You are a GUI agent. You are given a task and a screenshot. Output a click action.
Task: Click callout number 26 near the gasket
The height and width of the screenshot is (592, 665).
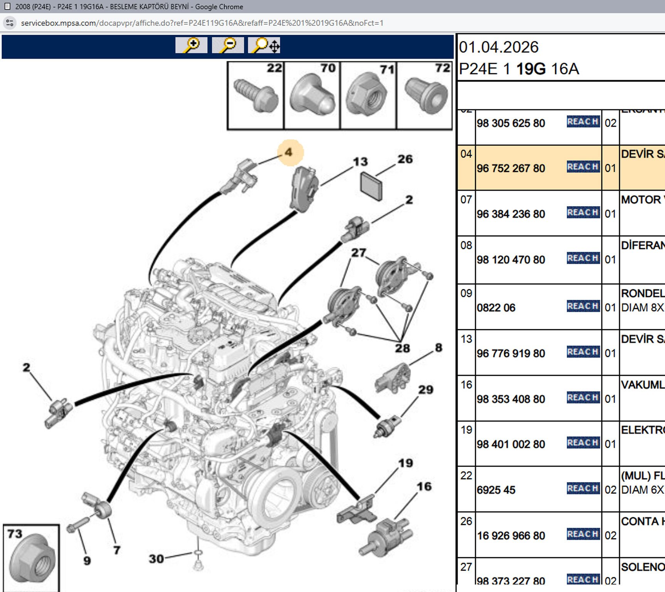[405, 159]
